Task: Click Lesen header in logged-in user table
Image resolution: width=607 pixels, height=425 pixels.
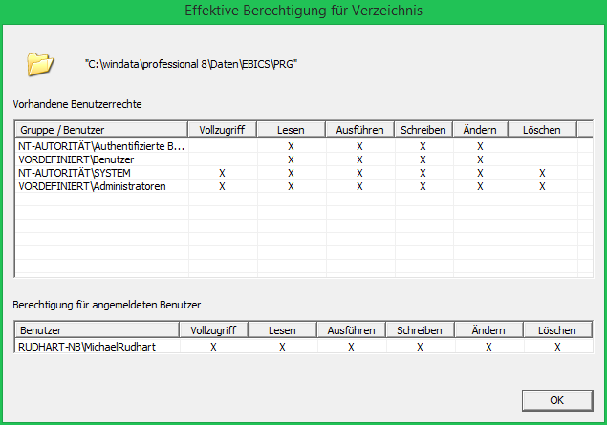Action: pyautogui.click(x=282, y=330)
